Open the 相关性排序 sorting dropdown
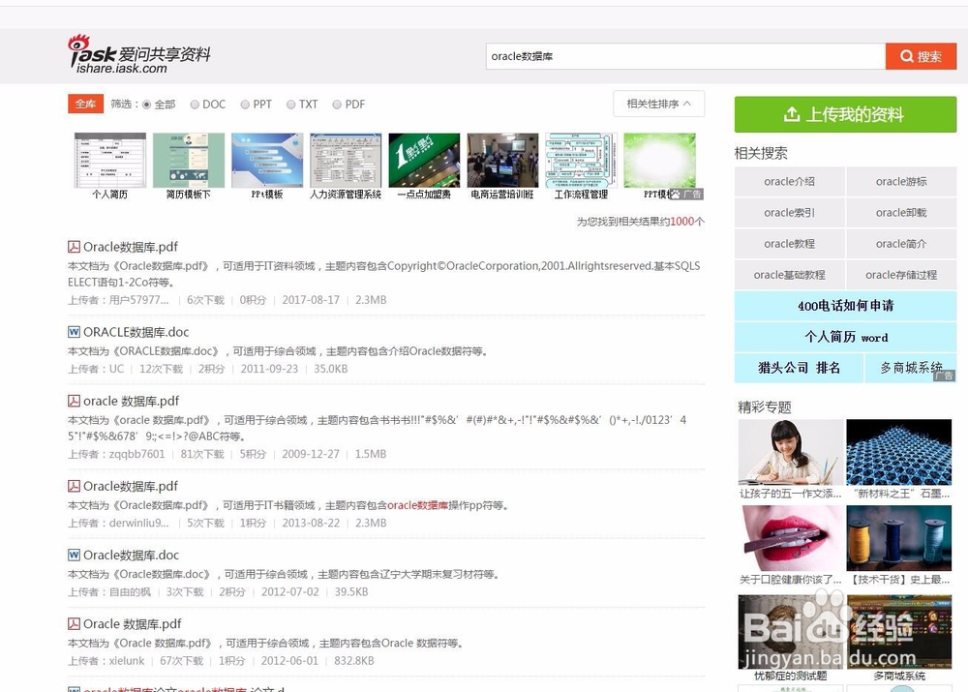968x692 pixels. (658, 103)
